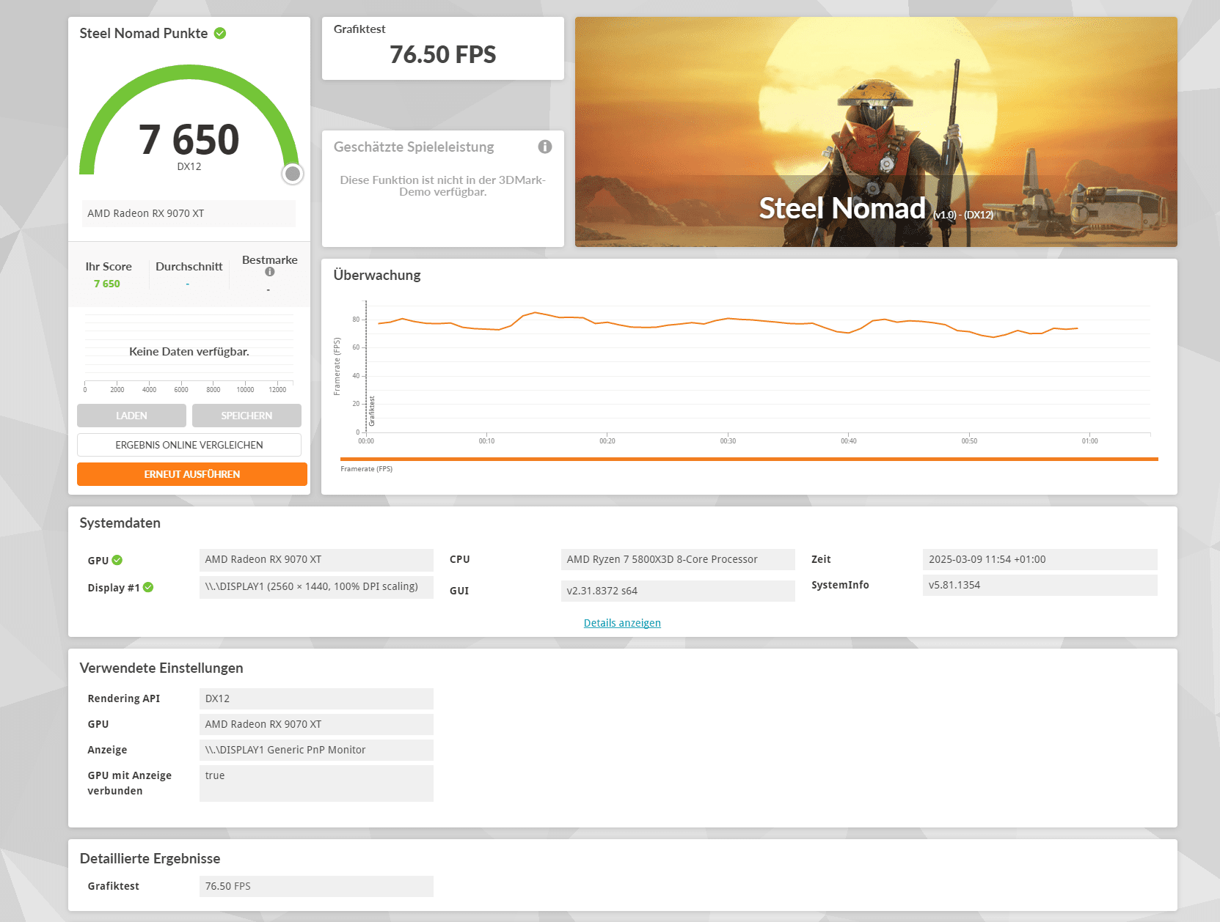Click the Verwendete Einstellungen heading
The image size is (1220, 922).
[161, 668]
